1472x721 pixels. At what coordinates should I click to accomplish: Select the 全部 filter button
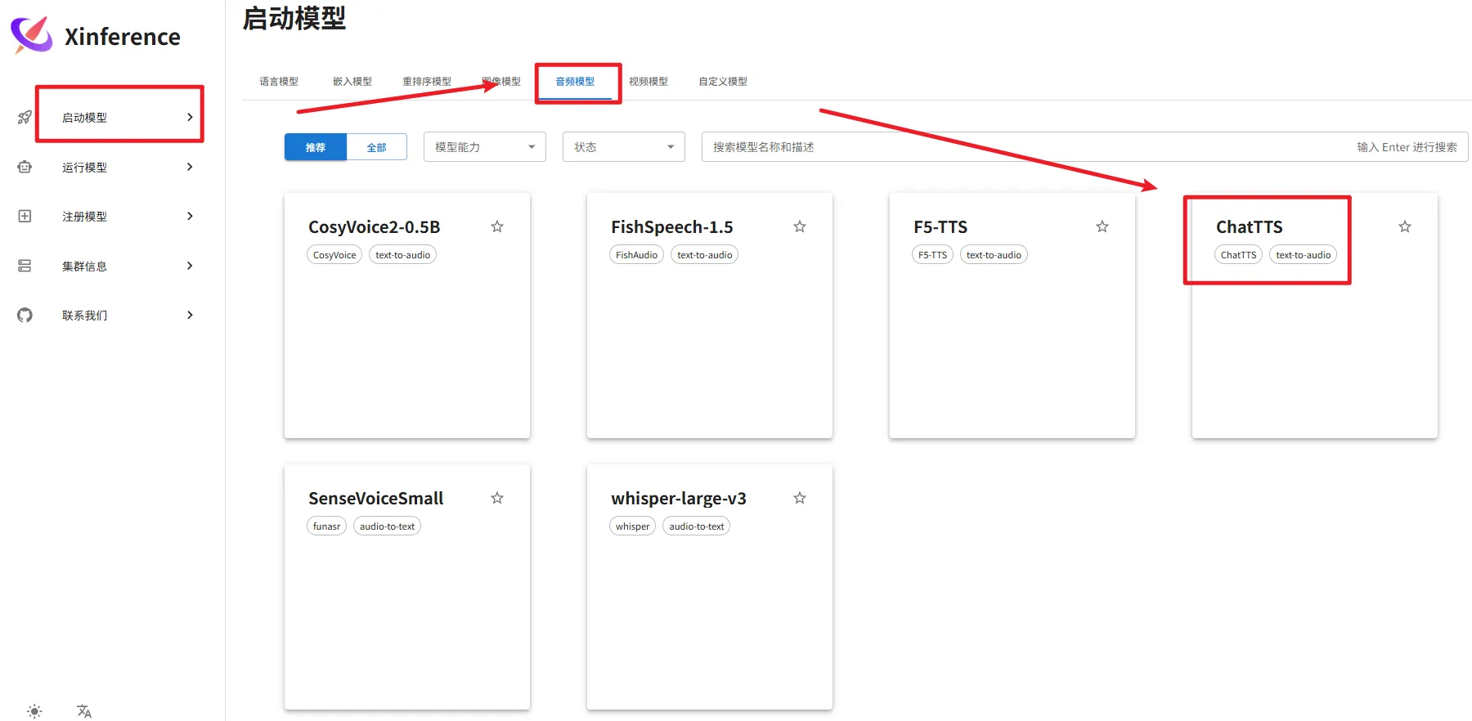(377, 147)
